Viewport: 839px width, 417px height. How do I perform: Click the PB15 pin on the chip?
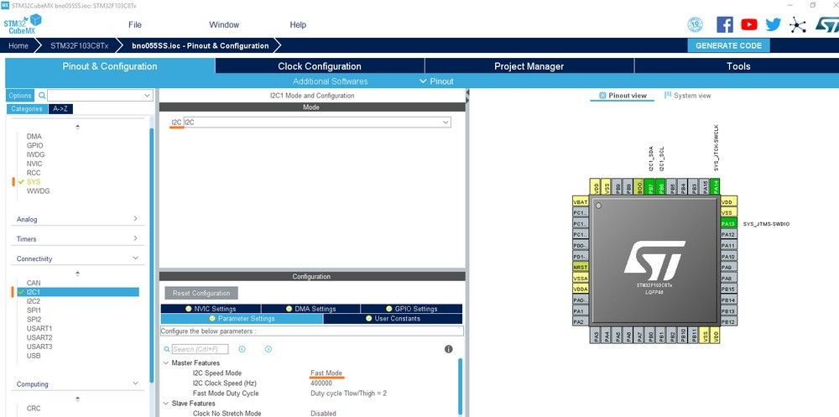[729, 289]
